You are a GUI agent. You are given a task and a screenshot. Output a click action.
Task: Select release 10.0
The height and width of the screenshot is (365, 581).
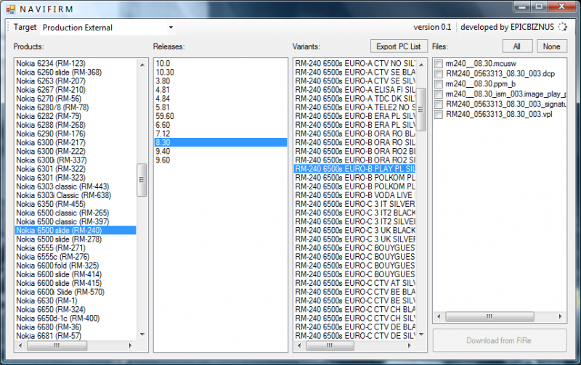221,63
